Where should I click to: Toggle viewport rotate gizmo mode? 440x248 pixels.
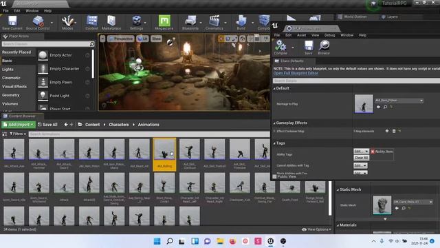pyautogui.click(x=228, y=39)
